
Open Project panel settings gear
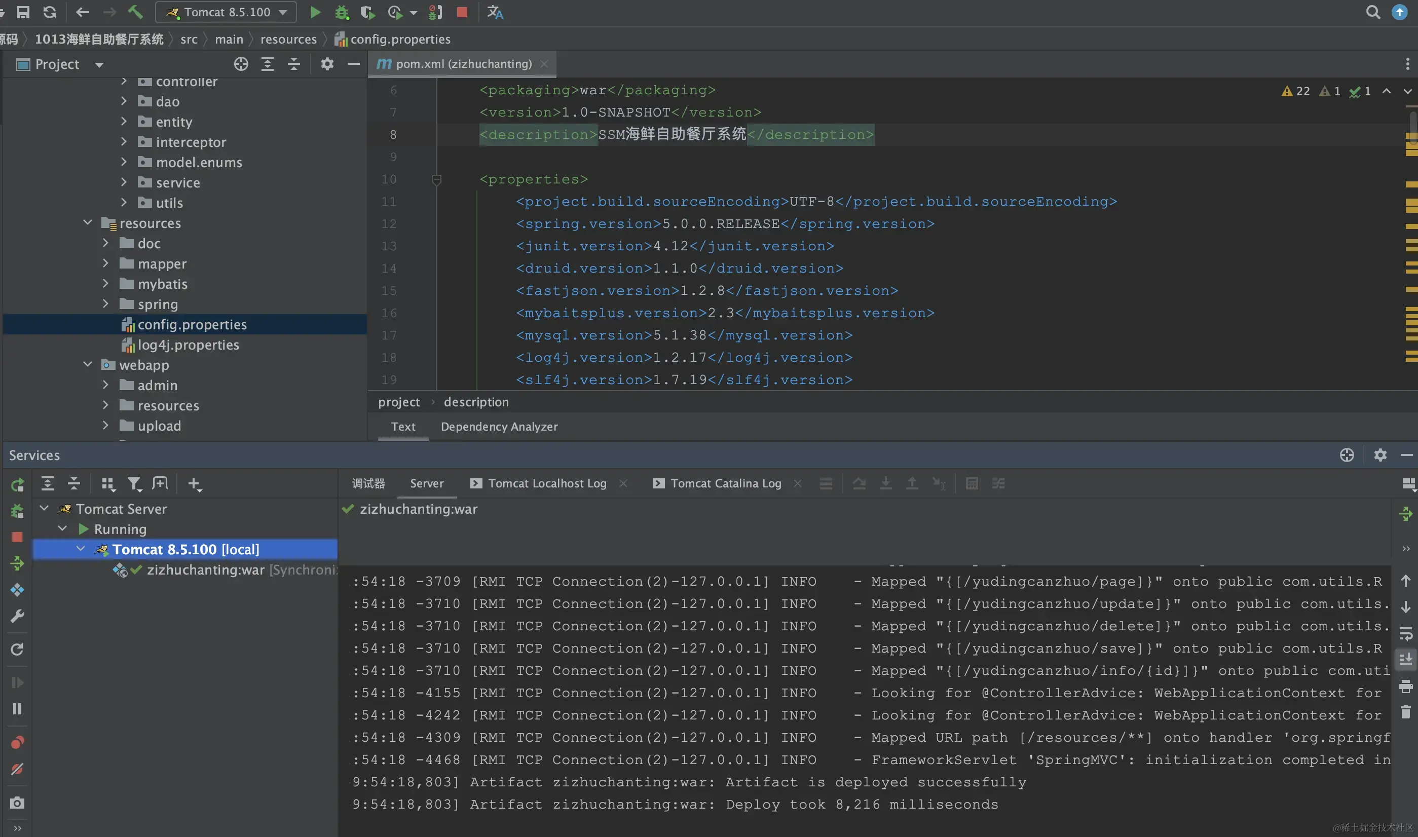(x=326, y=64)
